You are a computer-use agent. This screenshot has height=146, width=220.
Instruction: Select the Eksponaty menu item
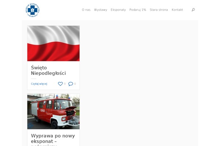[118, 10]
